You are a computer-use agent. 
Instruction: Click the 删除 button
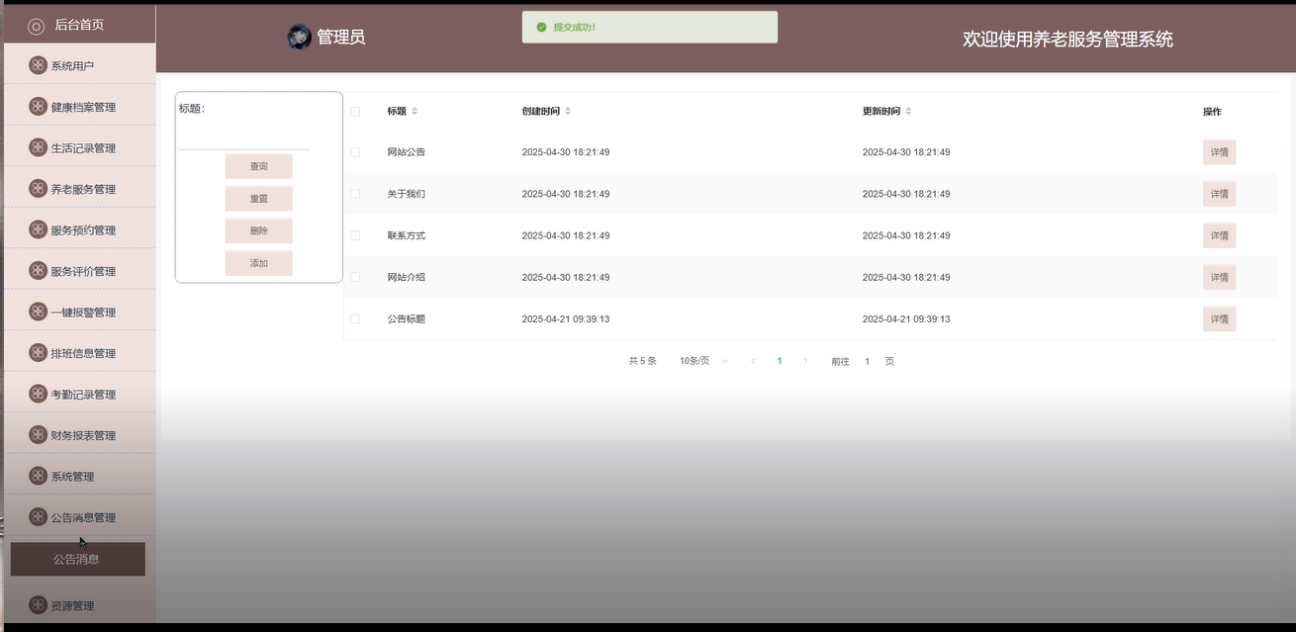[258, 230]
